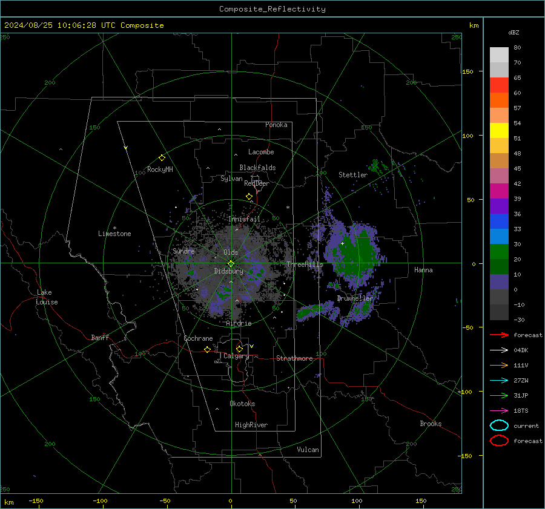
Task: Select the bright green 30 dBZ swatch
Action: point(499,252)
